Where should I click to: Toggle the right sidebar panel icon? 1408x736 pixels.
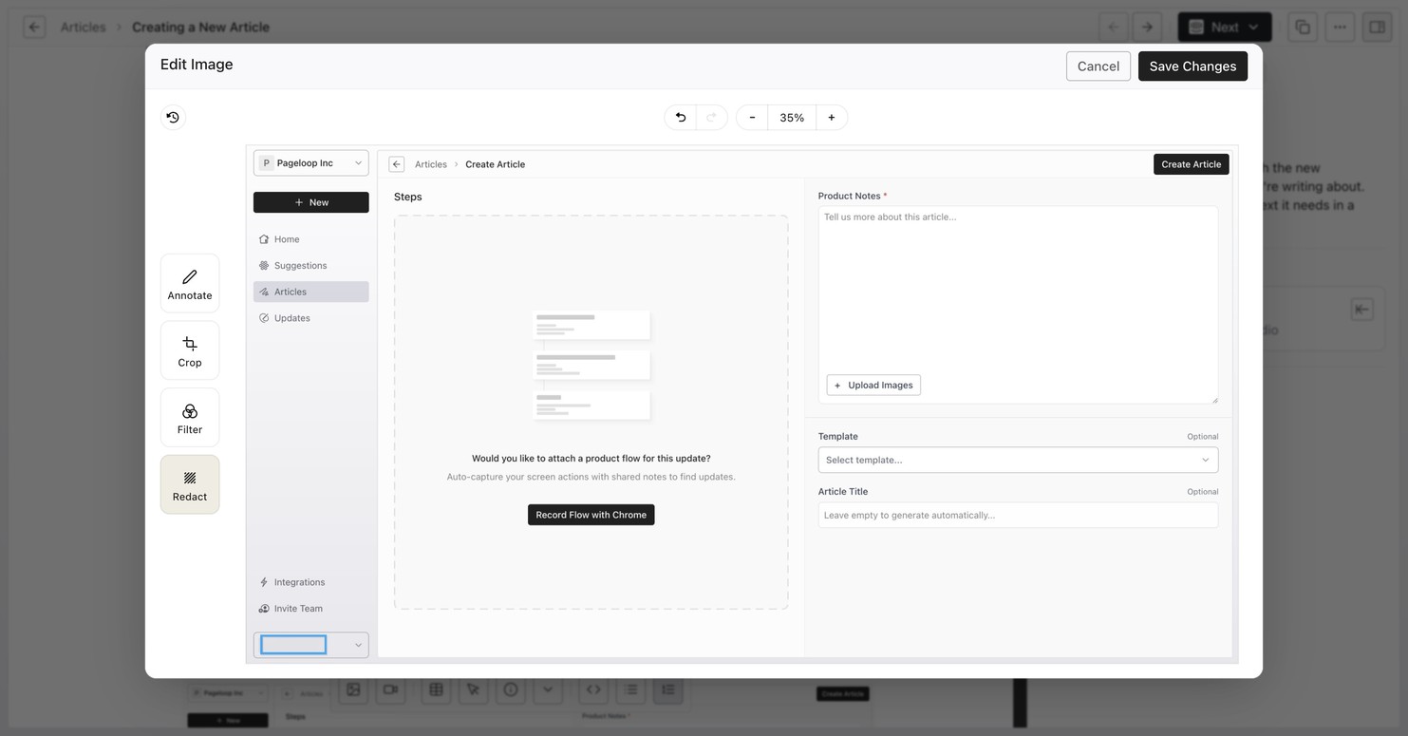point(1377,27)
